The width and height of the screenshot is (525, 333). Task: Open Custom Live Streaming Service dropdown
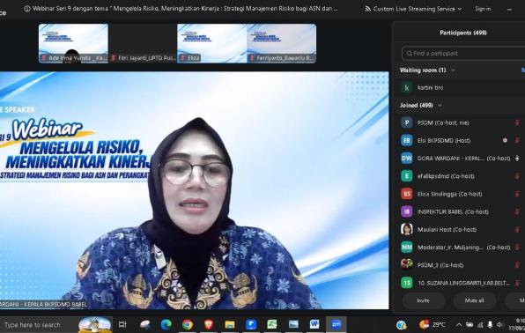coord(413,9)
